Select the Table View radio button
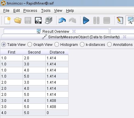The height and width of the screenshot is (118, 134). 4,44
